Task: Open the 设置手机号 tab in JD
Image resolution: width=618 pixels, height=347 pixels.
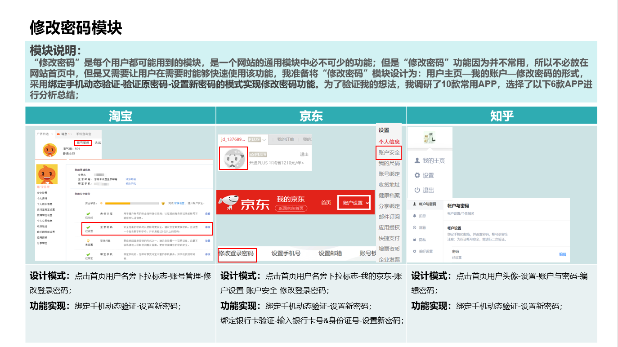Action: pos(286,254)
